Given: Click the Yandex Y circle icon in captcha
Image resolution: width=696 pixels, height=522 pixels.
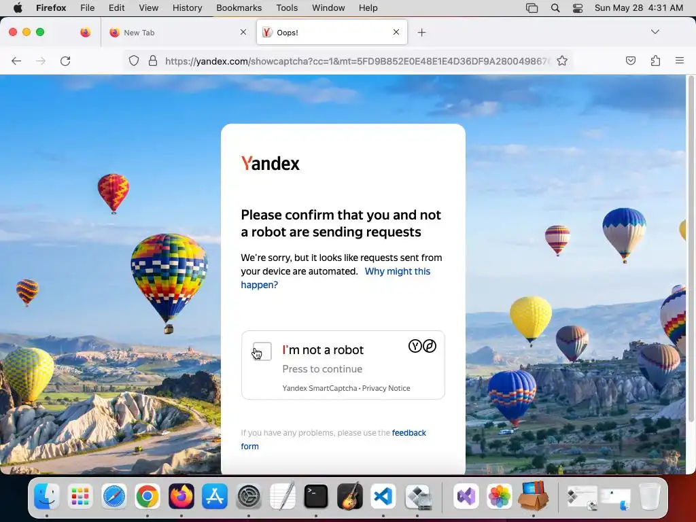Looking at the screenshot, I should coord(415,346).
